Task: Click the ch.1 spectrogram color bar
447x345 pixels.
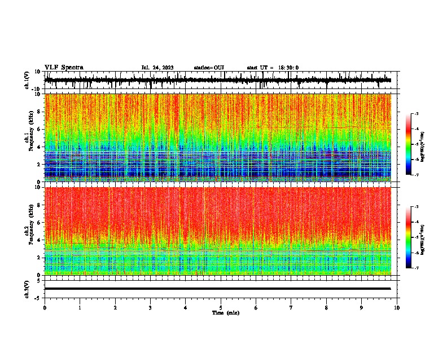Action: tap(409, 144)
